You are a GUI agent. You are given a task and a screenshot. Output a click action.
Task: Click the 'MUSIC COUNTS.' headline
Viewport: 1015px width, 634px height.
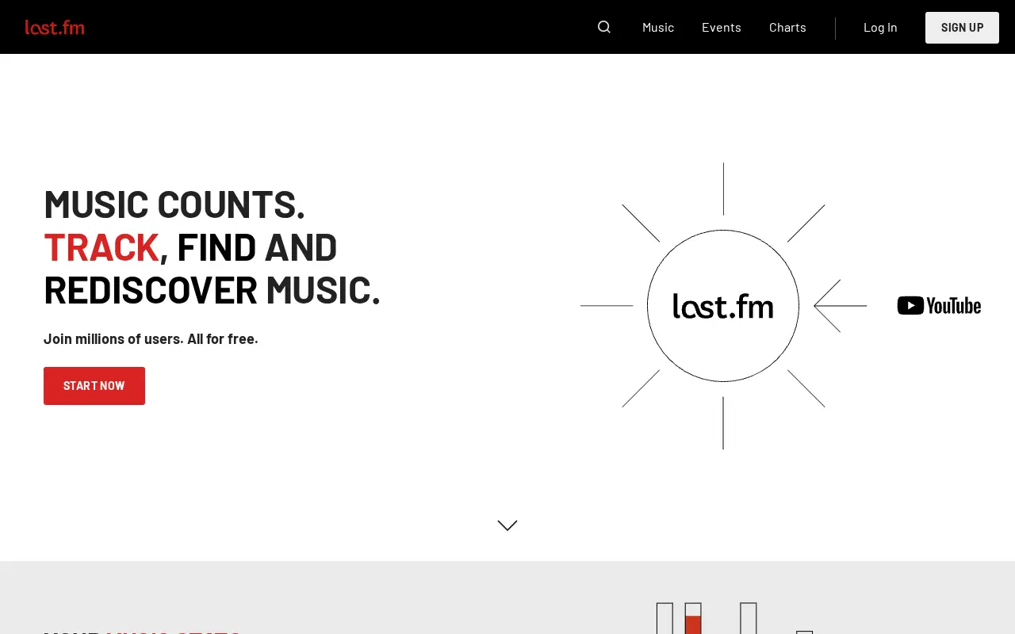(174, 204)
